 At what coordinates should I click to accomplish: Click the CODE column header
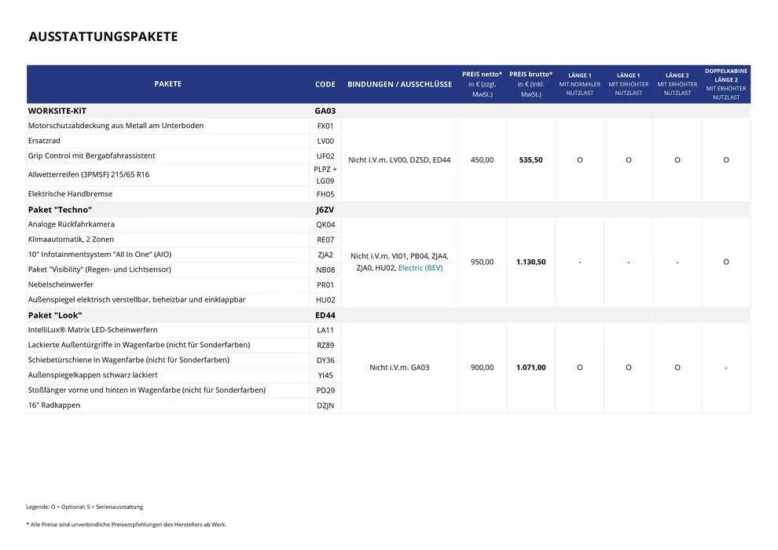[x=325, y=84]
